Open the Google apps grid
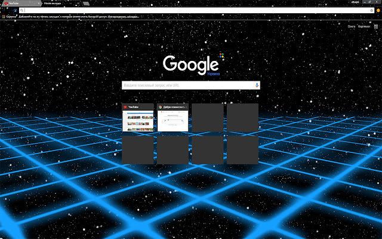 pos(376,26)
